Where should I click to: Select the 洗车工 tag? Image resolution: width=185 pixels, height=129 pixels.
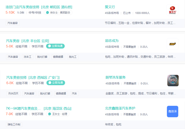pyautogui.click(x=28, y=57)
